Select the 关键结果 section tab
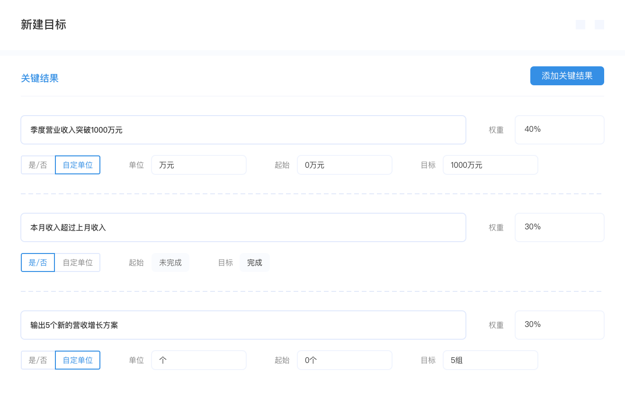625x398 pixels. (40, 78)
